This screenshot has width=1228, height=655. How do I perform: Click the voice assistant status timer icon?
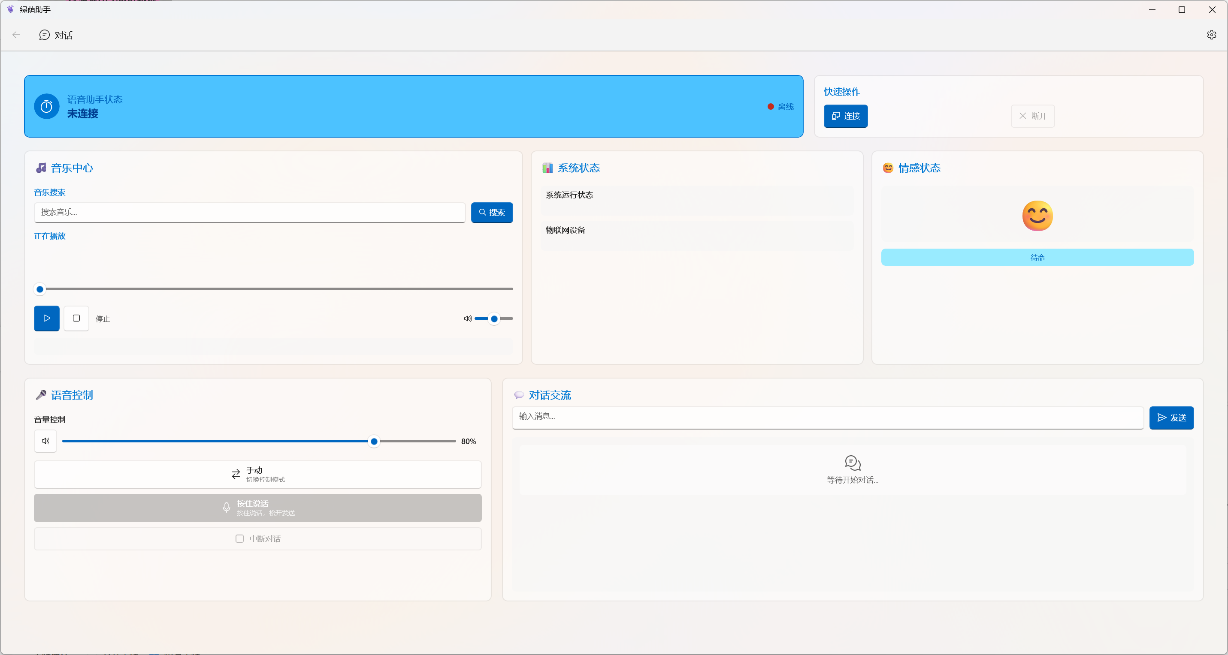[x=47, y=106]
